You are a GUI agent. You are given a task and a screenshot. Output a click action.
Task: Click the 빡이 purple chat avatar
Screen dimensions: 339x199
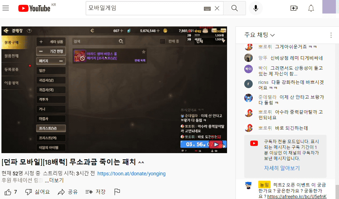pos(248,68)
